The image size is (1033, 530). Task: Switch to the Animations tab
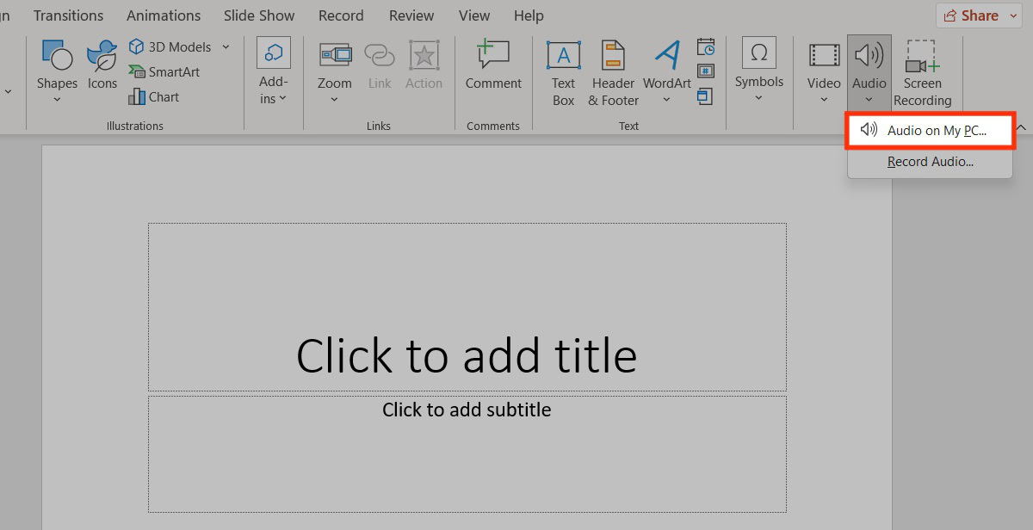pyautogui.click(x=164, y=15)
